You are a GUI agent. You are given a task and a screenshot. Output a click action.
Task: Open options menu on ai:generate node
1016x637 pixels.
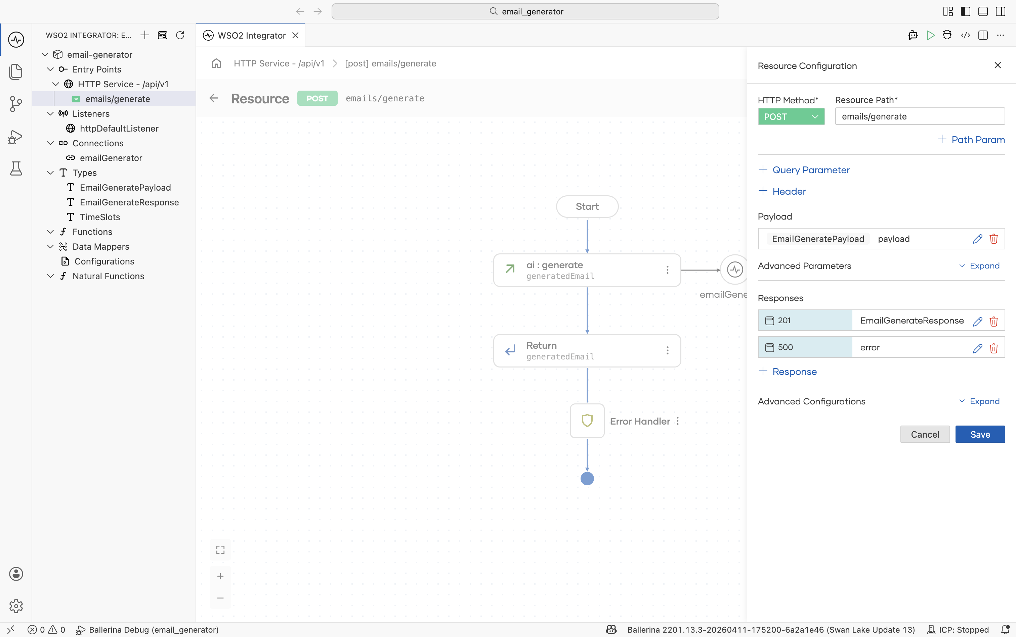click(x=667, y=270)
